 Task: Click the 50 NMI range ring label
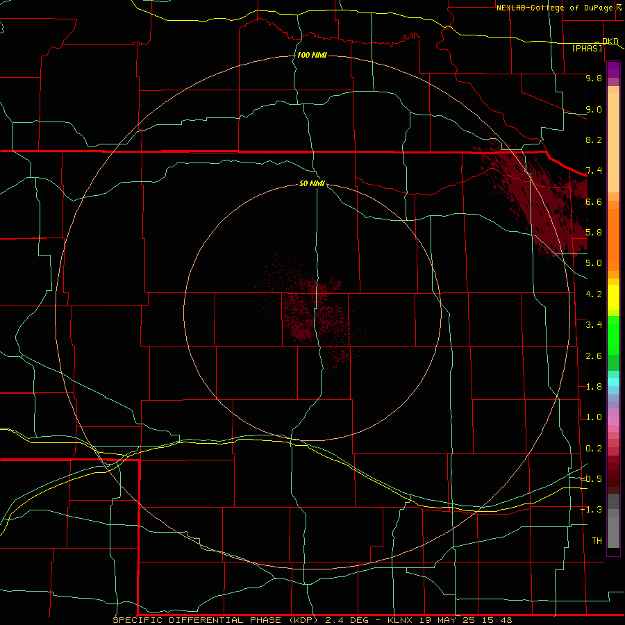point(312,183)
